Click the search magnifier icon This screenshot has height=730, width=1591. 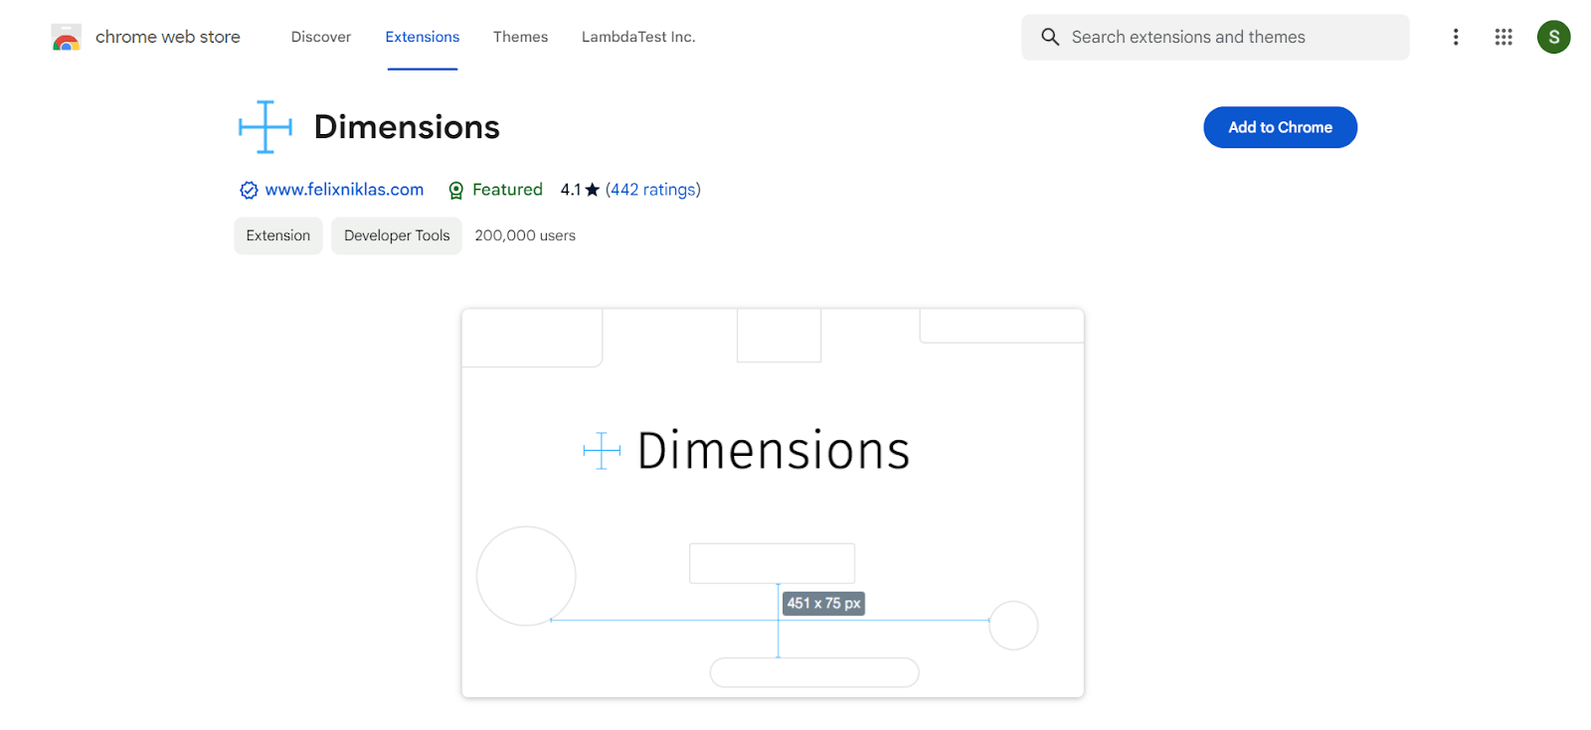[x=1050, y=37]
